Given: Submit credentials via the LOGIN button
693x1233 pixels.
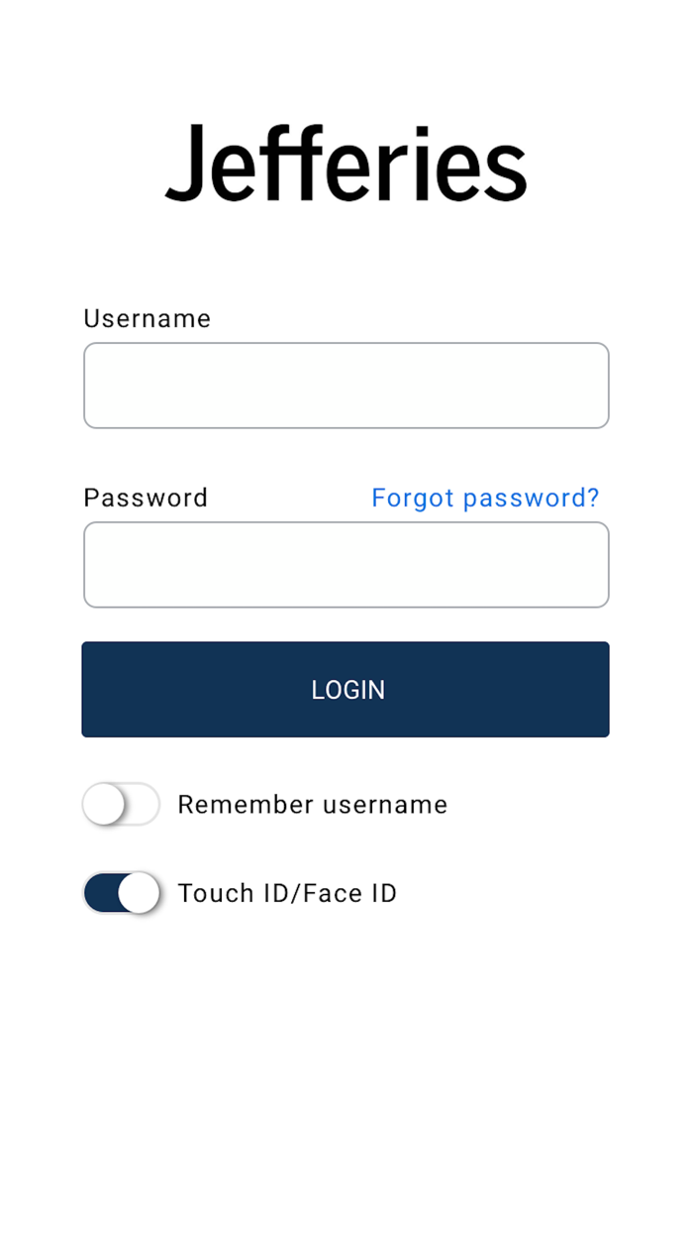Looking at the screenshot, I should click(346, 689).
